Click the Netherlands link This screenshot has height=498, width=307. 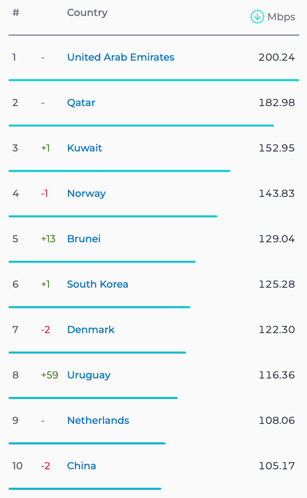click(x=98, y=420)
